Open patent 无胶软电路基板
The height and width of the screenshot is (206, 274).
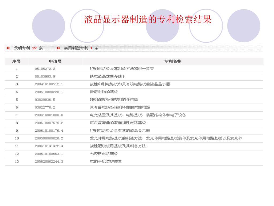(104, 153)
